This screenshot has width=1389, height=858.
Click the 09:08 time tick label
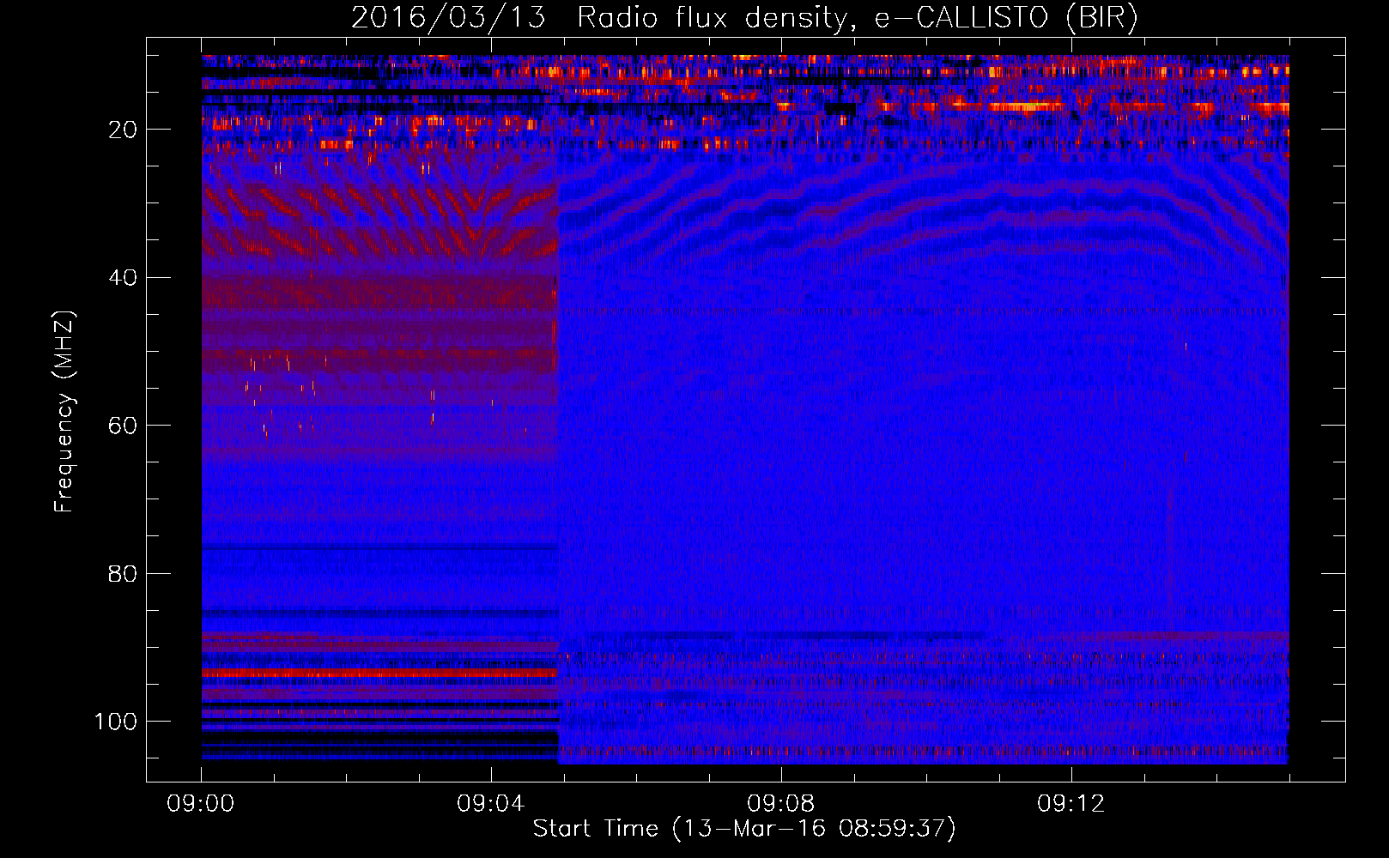[781, 804]
